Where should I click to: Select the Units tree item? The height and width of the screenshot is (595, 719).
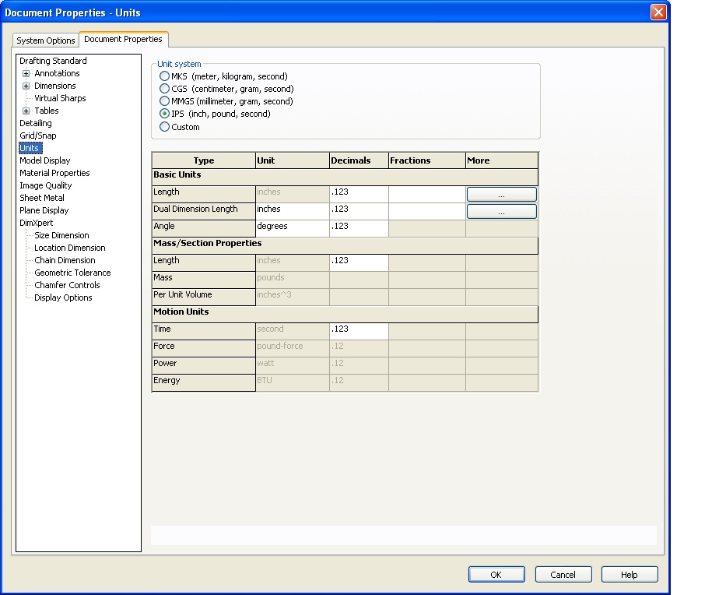[30, 148]
